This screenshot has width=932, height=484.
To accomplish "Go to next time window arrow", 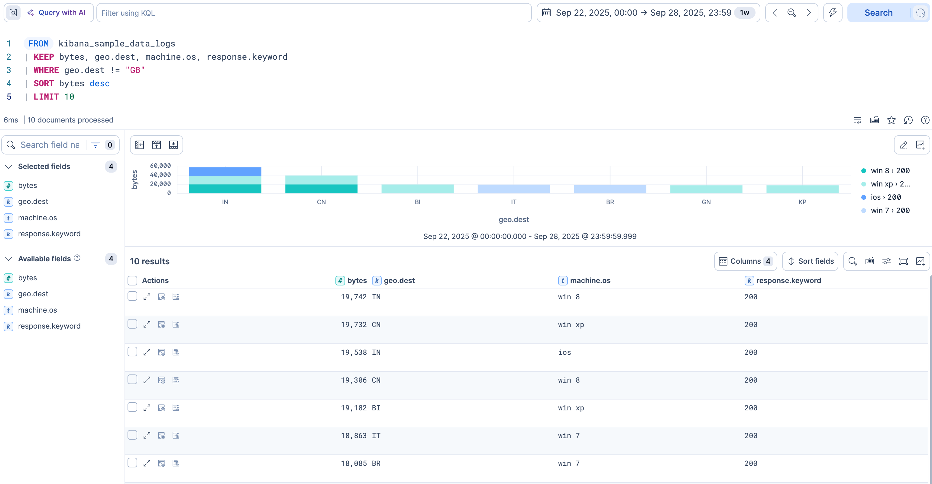I will pos(808,13).
